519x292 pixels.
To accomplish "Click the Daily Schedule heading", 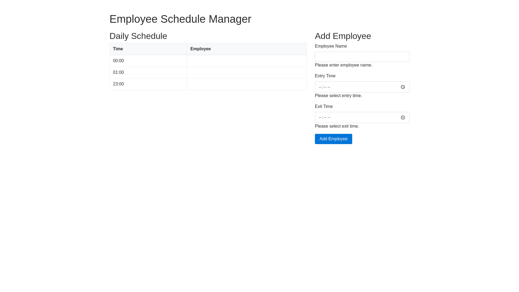I will pyautogui.click(x=138, y=36).
